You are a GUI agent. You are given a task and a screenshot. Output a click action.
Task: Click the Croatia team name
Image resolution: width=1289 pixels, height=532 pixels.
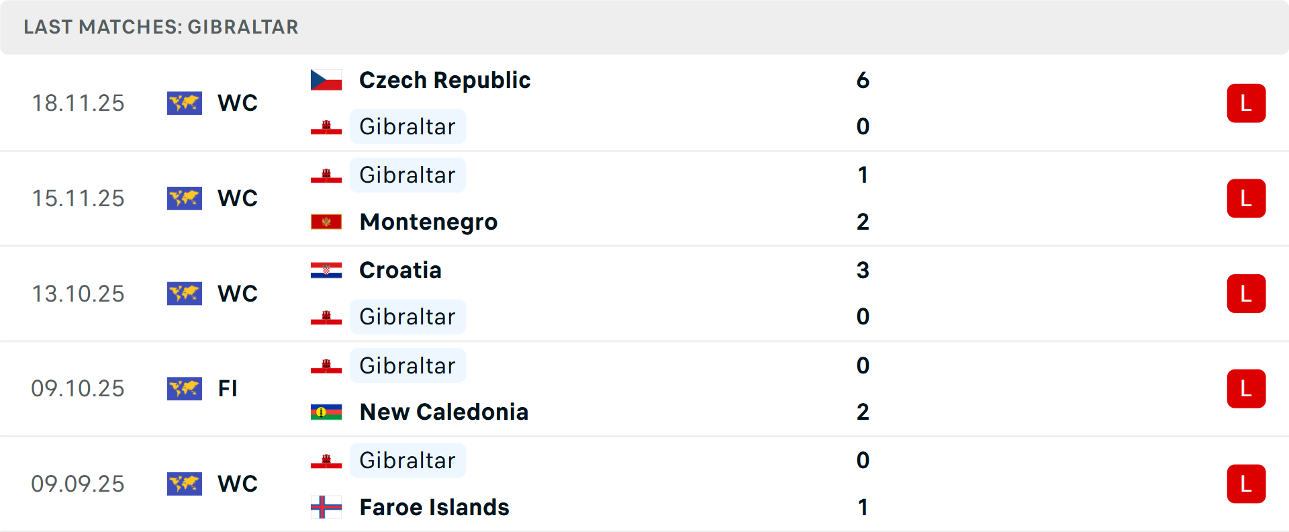click(400, 270)
